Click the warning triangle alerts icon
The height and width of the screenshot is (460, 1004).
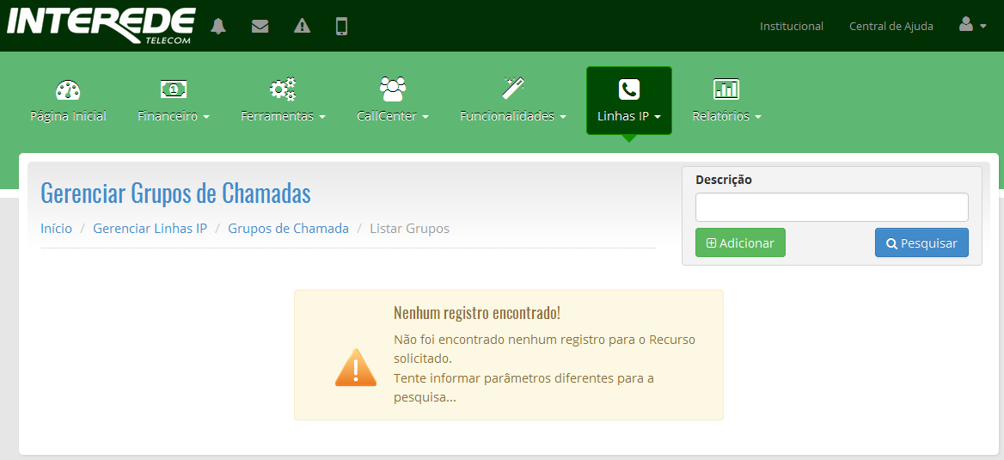pyautogui.click(x=302, y=26)
